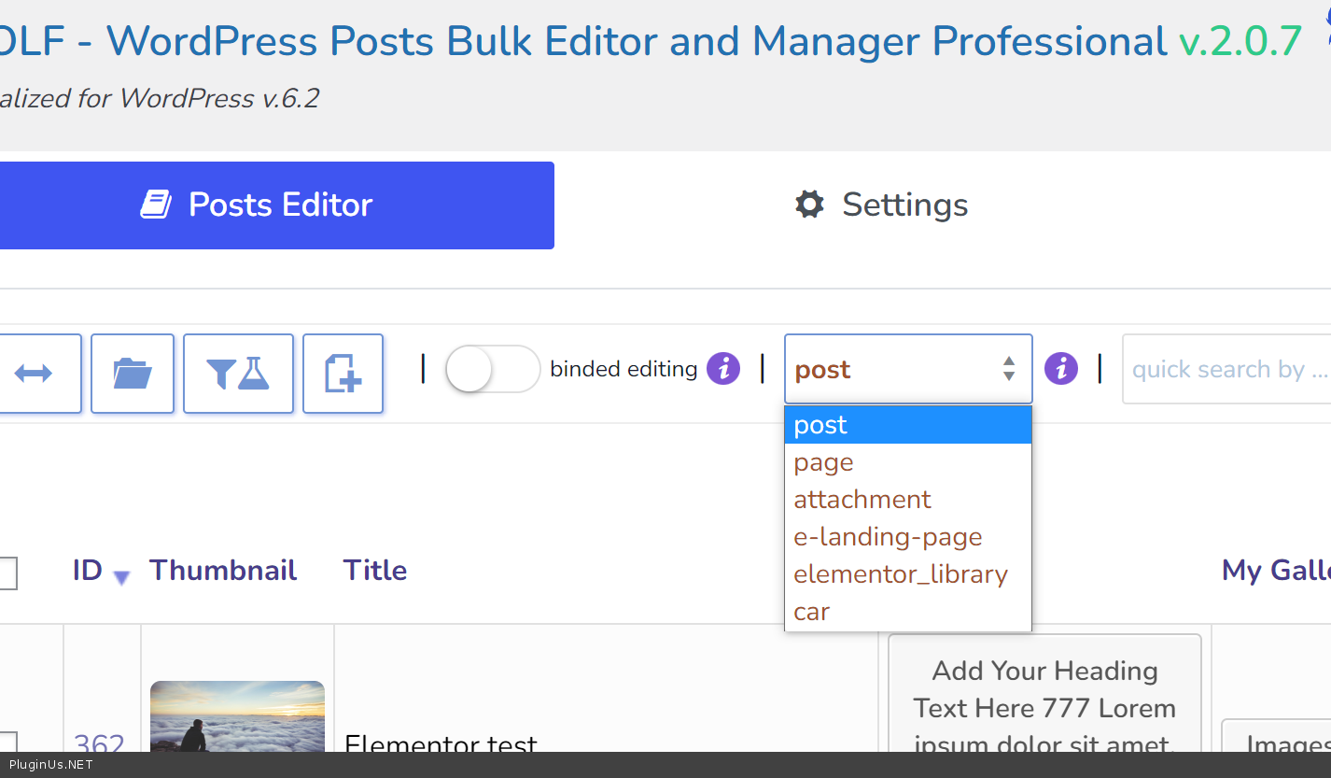Click the filter and flask icon button
The height and width of the screenshot is (778, 1331).
[238, 374]
